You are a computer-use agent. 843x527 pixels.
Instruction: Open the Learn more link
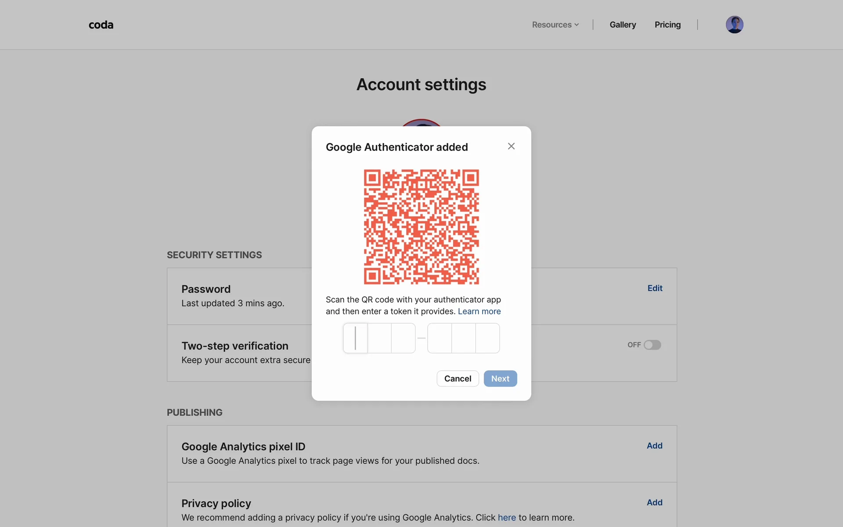pyautogui.click(x=479, y=311)
